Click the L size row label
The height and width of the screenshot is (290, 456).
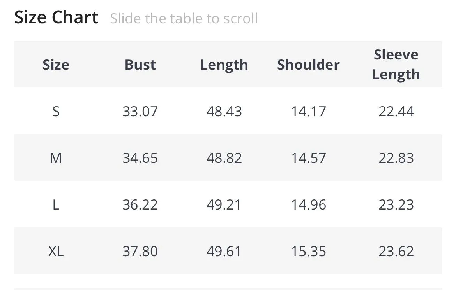click(56, 205)
